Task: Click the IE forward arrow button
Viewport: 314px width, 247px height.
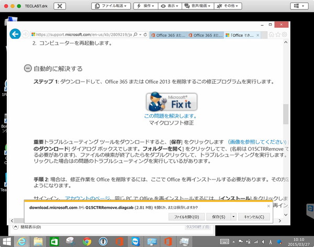Action: click(x=25, y=34)
